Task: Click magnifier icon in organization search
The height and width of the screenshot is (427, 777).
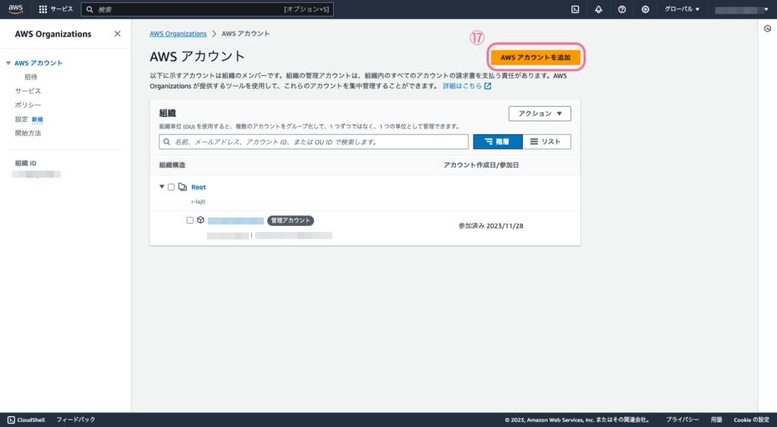Action: pos(167,142)
